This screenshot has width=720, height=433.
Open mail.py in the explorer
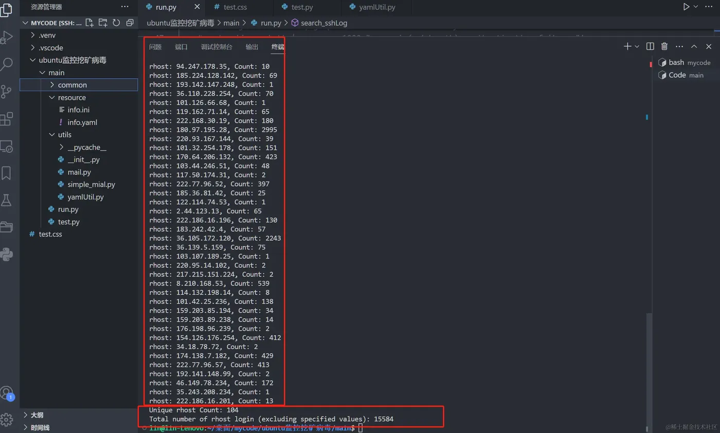[79, 172]
